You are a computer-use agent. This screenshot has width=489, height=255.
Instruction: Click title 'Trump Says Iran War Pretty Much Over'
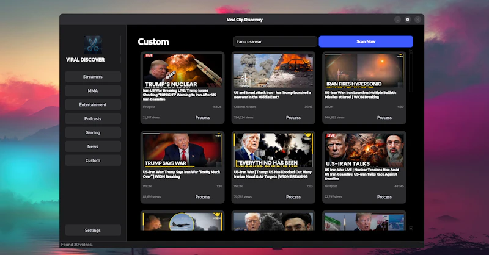[x=182, y=174]
